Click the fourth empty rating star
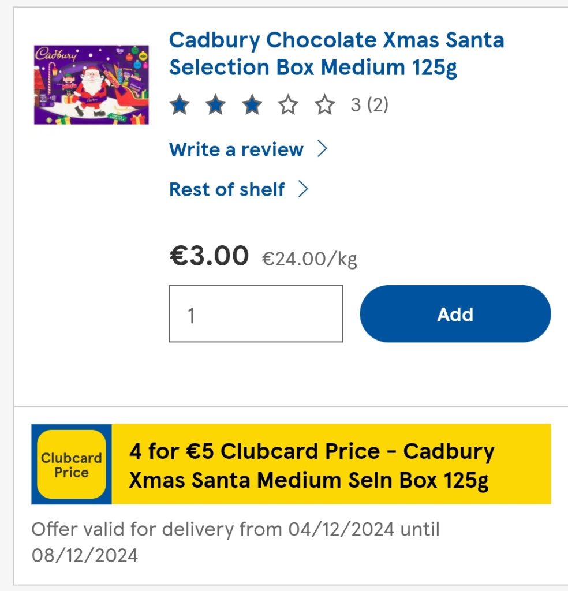568x591 pixels. pyautogui.click(x=288, y=105)
